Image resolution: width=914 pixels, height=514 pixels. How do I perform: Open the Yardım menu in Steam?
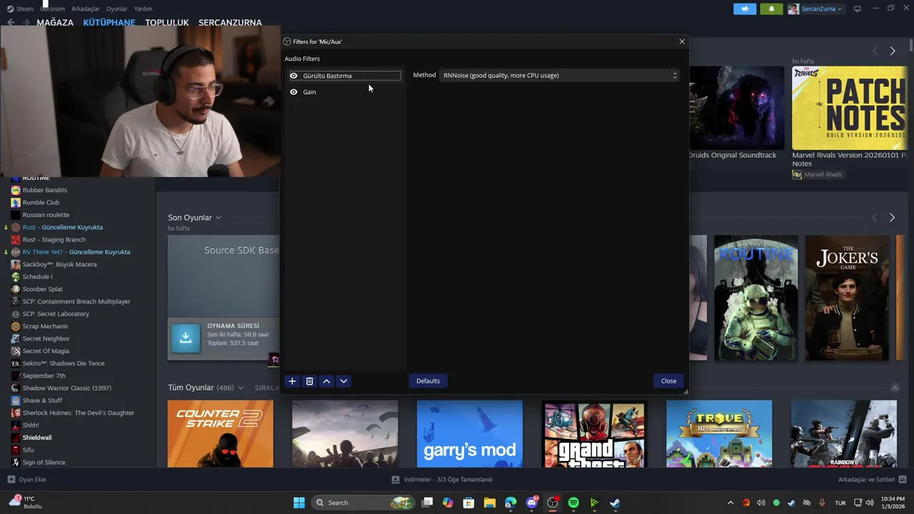pyautogui.click(x=143, y=9)
